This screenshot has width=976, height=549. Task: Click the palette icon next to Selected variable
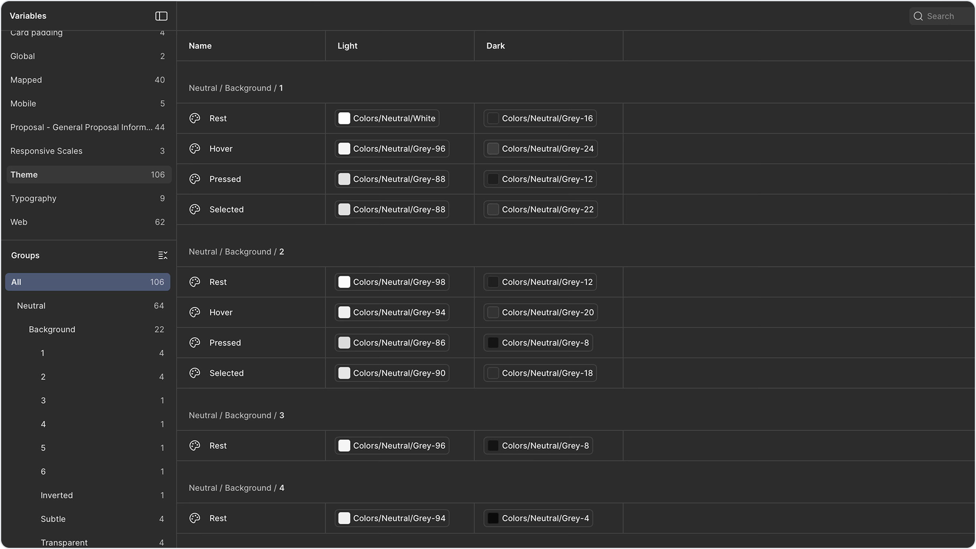194,209
